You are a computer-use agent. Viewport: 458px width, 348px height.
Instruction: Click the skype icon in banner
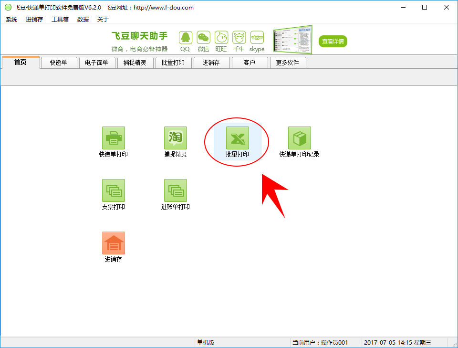point(257,38)
